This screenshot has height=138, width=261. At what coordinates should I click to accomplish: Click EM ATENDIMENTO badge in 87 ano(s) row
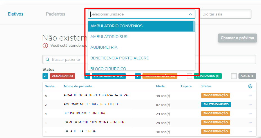[216, 104]
